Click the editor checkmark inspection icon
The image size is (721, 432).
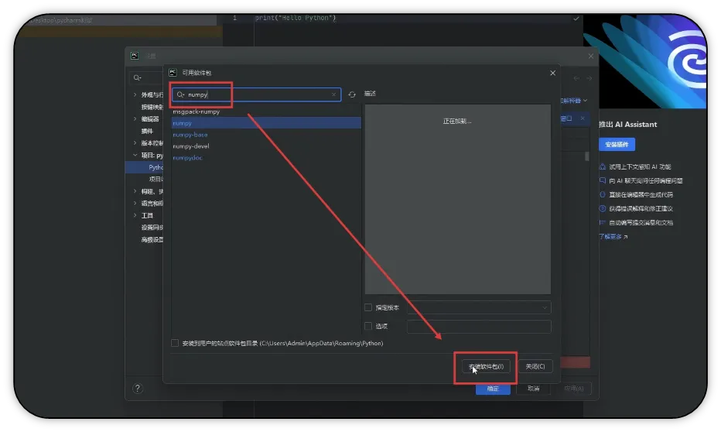pos(576,19)
